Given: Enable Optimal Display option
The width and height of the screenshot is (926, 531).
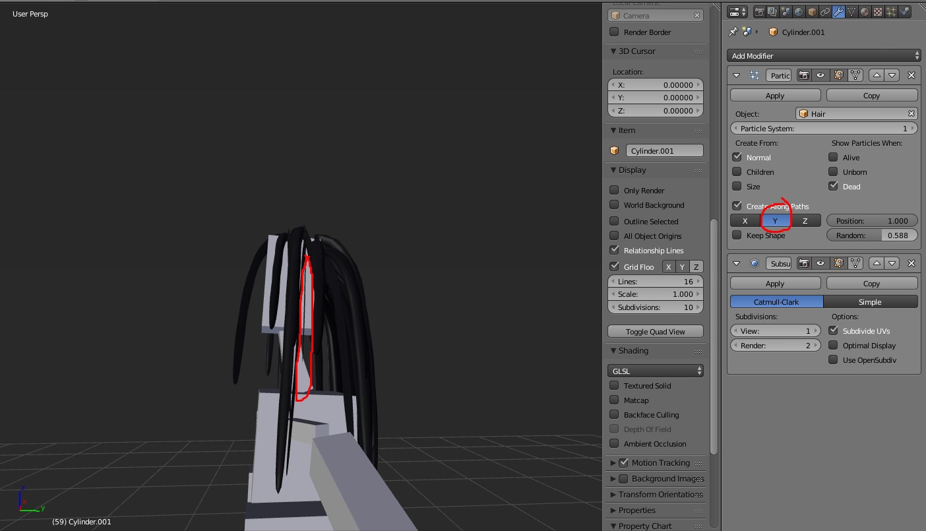Looking at the screenshot, I should [834, 345].
